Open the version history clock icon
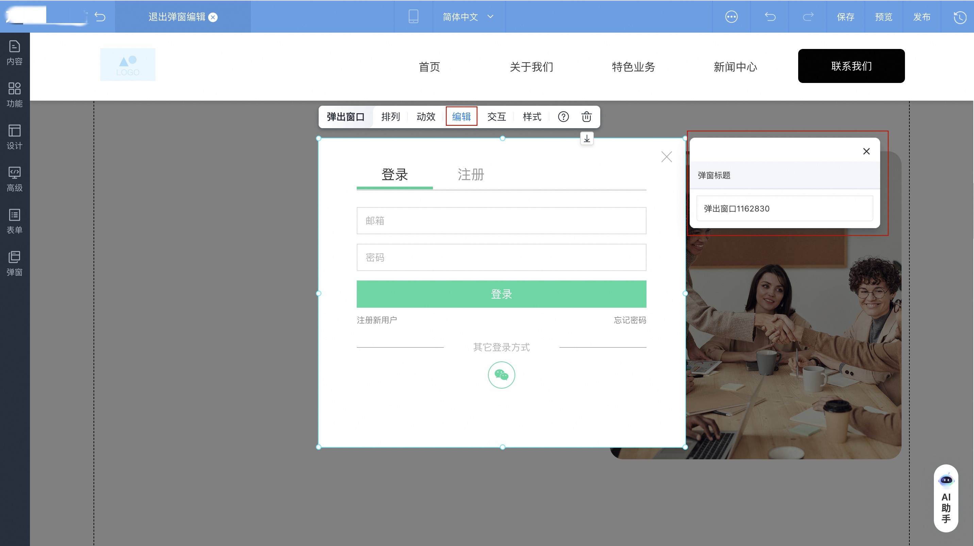Viewport: 974px width, 546px height. (x=959, y=17)
